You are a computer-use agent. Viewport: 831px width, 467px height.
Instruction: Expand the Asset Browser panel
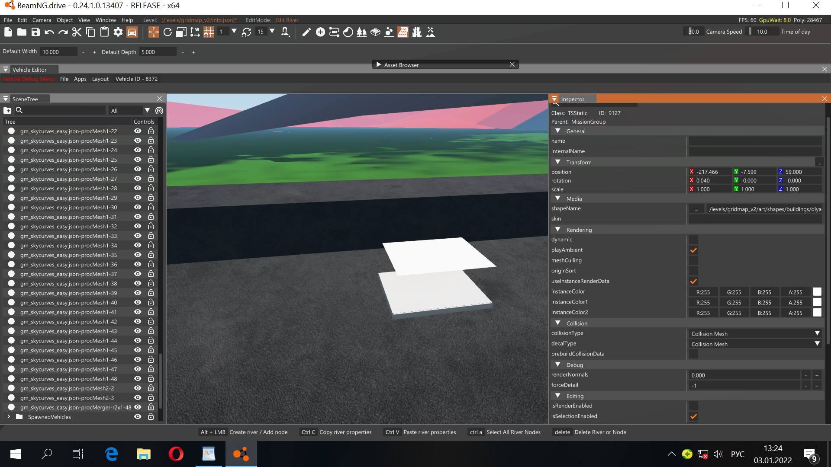(379, 65)
